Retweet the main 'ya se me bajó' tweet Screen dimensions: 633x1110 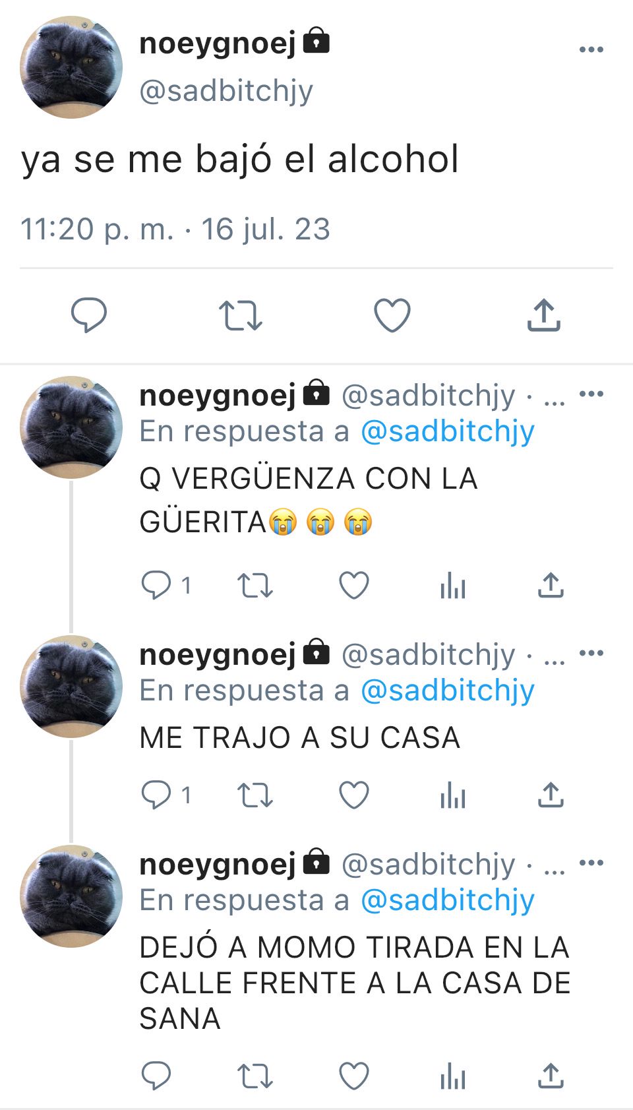coord(241,315)
